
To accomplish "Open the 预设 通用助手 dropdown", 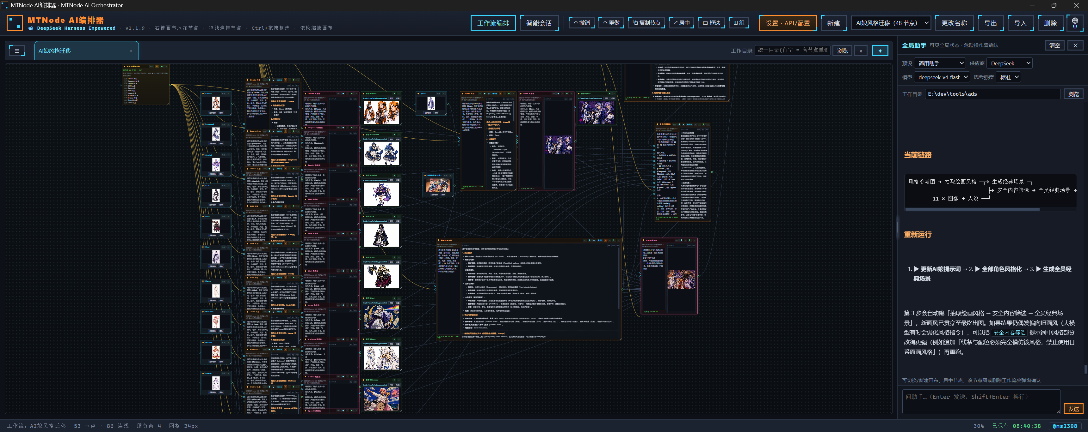I will click(x=940, y=63).
